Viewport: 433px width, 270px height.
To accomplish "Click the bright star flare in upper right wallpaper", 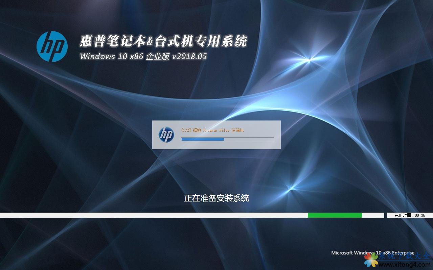I will tap(309, 59).
